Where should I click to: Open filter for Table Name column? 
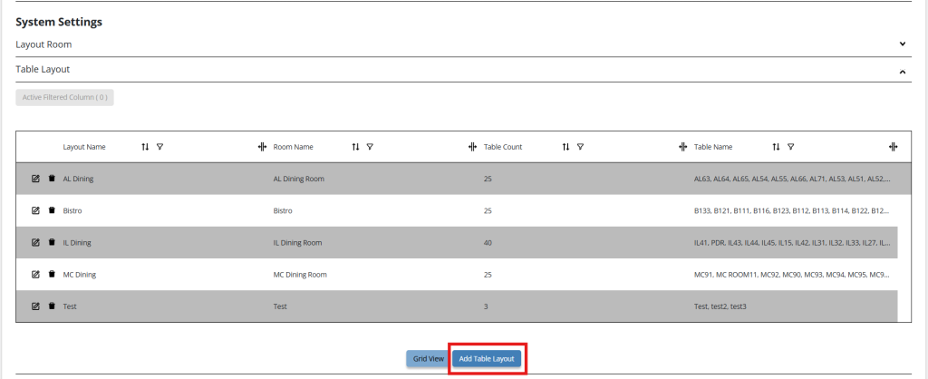click(790, 147)
